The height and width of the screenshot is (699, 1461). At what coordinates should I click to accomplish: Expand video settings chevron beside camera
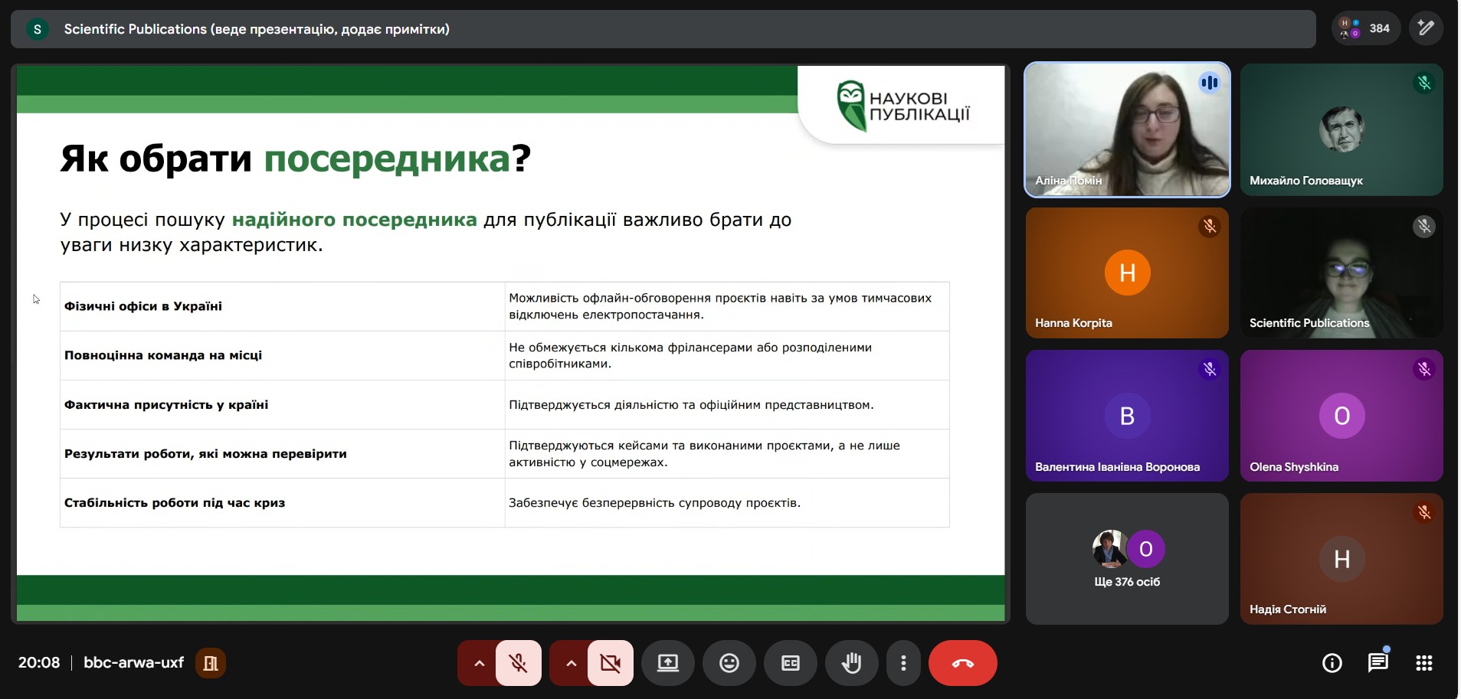pos(571,663)
